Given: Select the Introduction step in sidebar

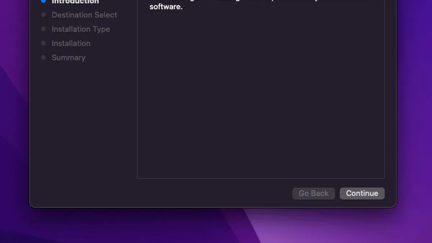Looking at the screenshot, I should click(x=75, y=1).
